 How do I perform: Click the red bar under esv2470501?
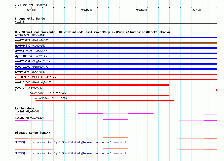coord(99,95)
